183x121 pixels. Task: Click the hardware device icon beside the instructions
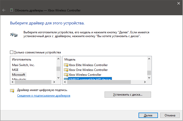14,35
